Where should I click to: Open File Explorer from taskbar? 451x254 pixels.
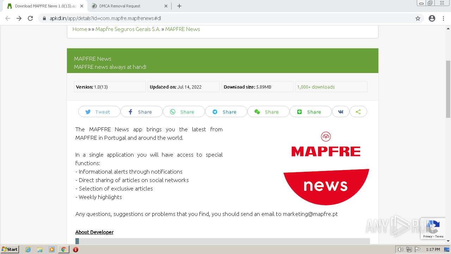pyautogui.click(x=40, y=249)
